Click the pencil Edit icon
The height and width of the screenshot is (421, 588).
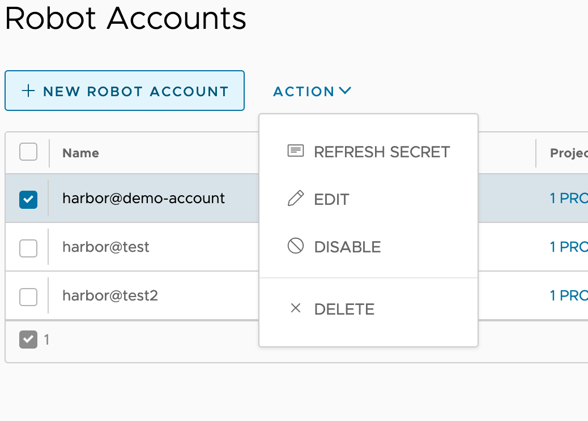point(295,199)
